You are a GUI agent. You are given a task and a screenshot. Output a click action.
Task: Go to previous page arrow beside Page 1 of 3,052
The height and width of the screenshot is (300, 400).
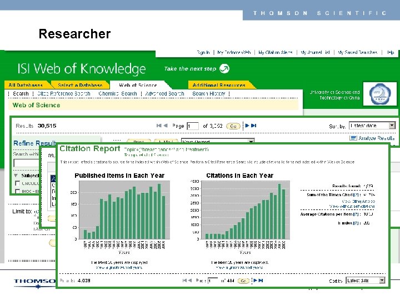(166, 126)
